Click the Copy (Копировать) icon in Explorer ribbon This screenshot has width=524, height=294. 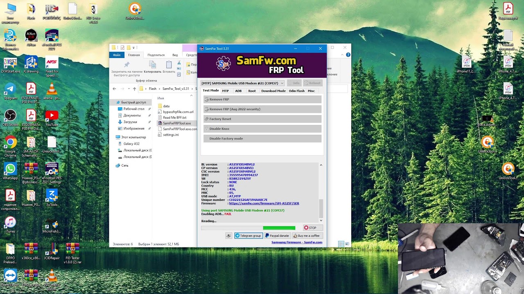(152, 65)
